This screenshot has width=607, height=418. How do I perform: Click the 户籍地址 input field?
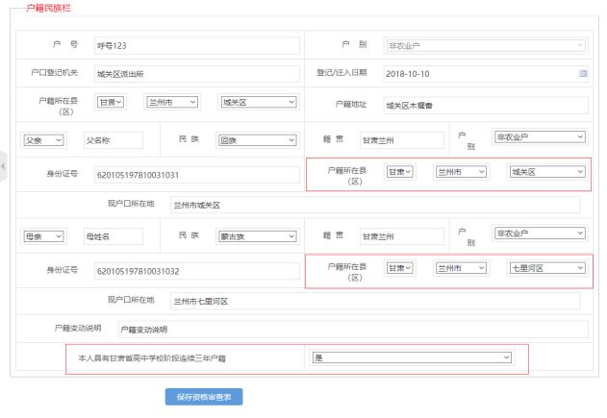[486, 105]
